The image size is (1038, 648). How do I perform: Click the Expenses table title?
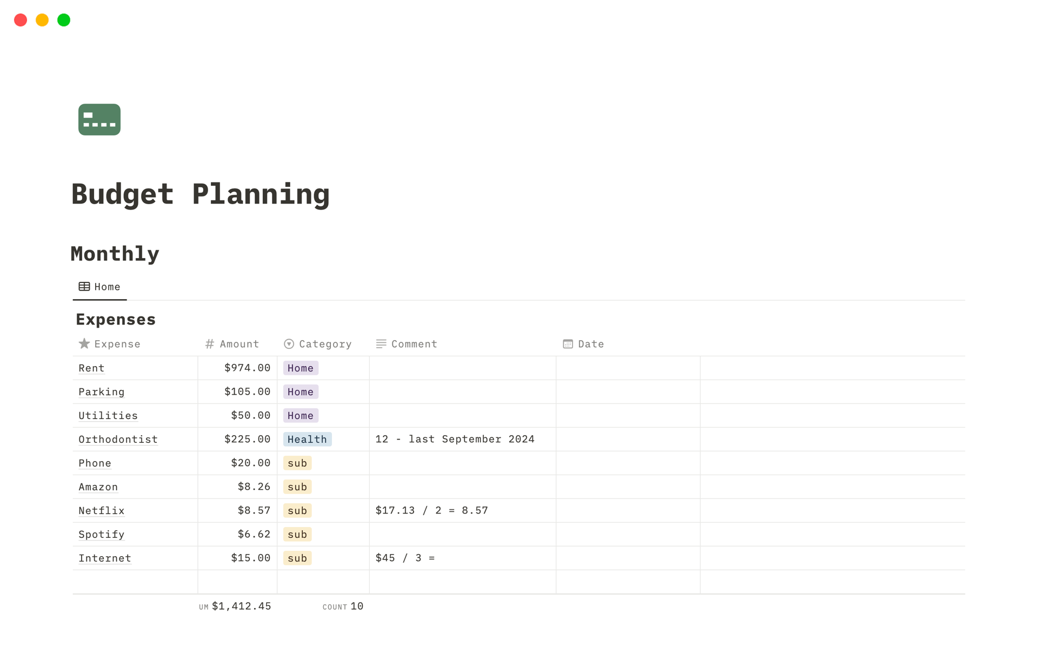115,319
